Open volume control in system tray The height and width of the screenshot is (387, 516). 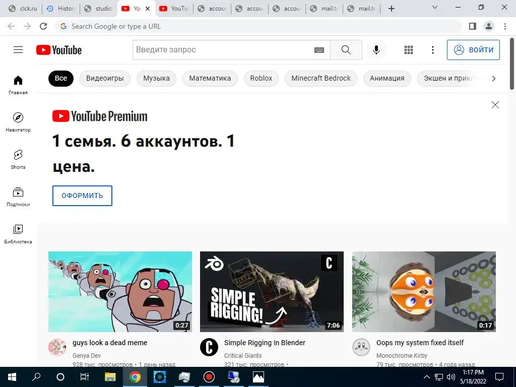(x=451, y=377)
